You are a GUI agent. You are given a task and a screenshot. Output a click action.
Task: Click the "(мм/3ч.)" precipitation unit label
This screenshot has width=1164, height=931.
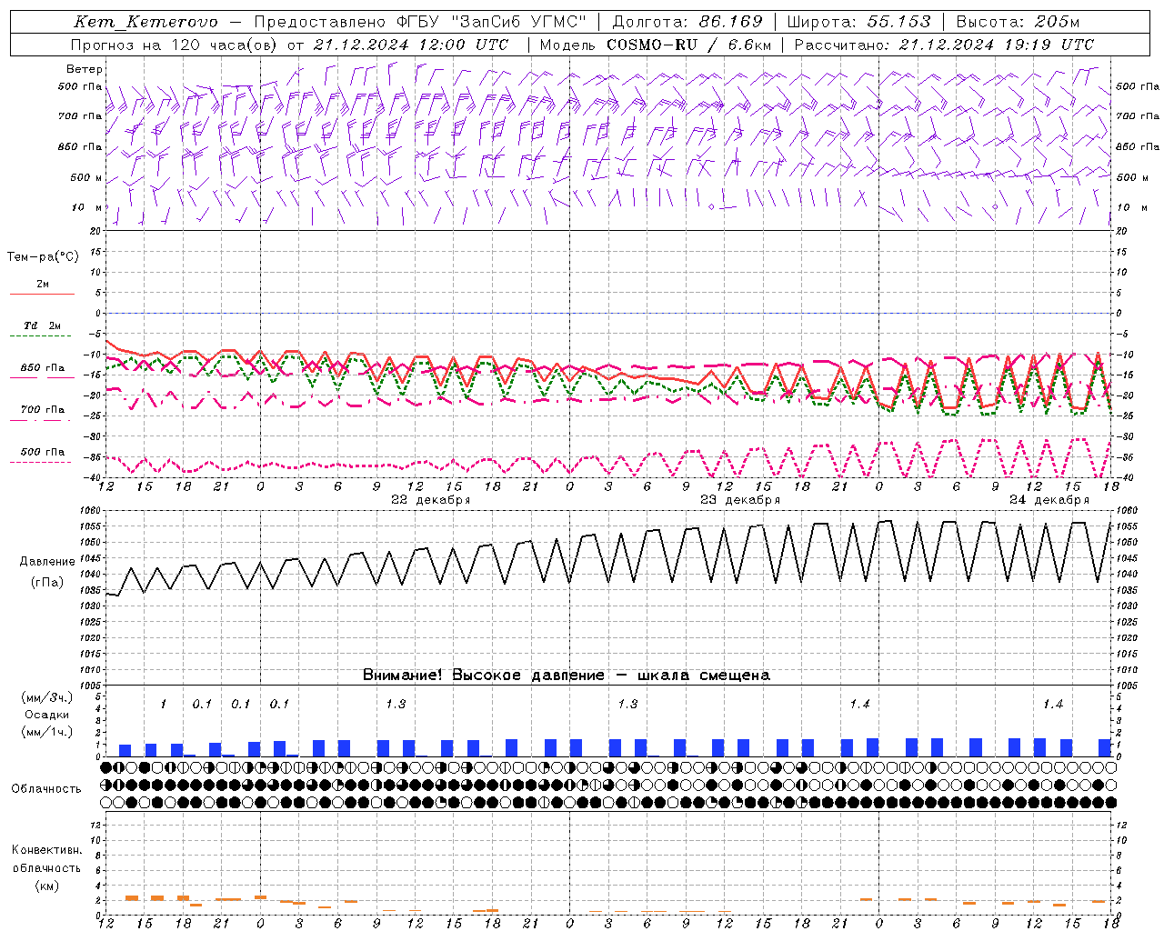tap(47, 697)
